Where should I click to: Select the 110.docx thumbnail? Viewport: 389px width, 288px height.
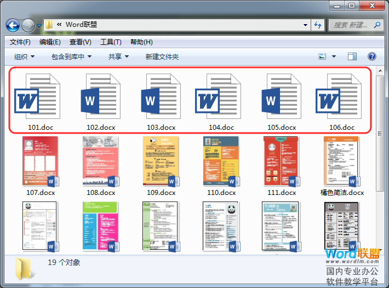coord(221,162)
